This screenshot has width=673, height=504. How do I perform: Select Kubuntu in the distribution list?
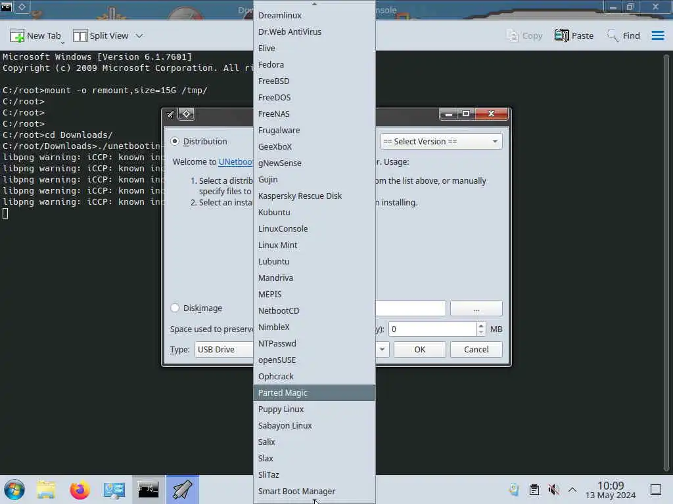click(x=314, y=212)
